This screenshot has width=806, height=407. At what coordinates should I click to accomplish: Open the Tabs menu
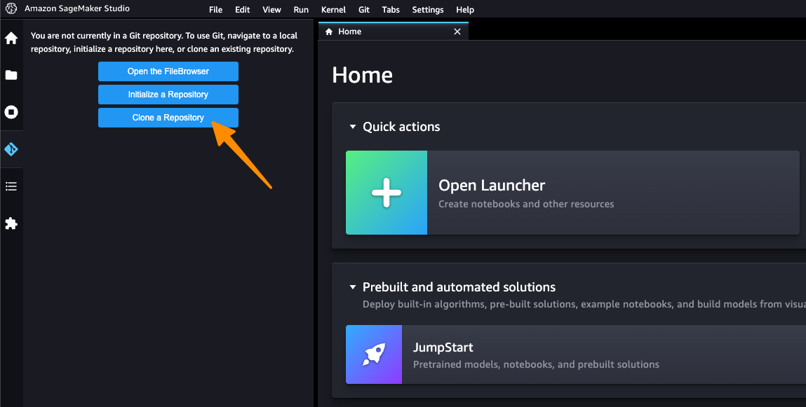(x=391, y=10)
